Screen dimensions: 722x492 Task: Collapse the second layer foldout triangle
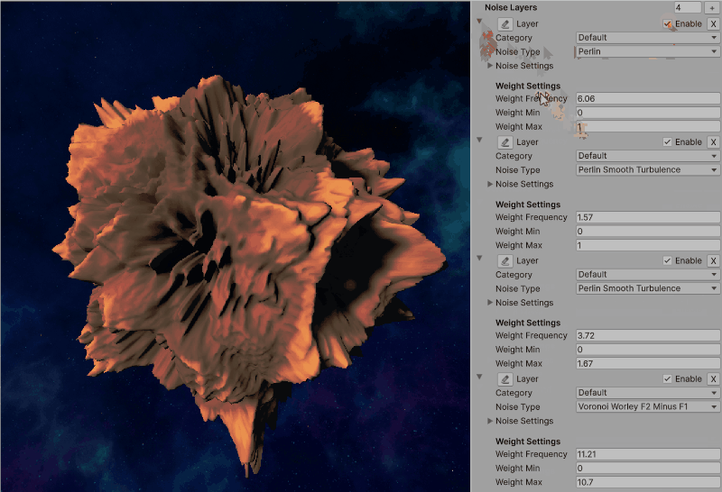(x=479, y=140)
